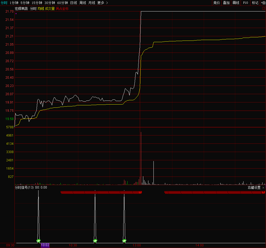Click the tallest red volume bar
The width and height of the screenshot is (266, 248).
point(141,158)
